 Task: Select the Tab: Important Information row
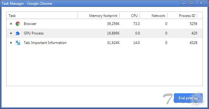[105, 43]
